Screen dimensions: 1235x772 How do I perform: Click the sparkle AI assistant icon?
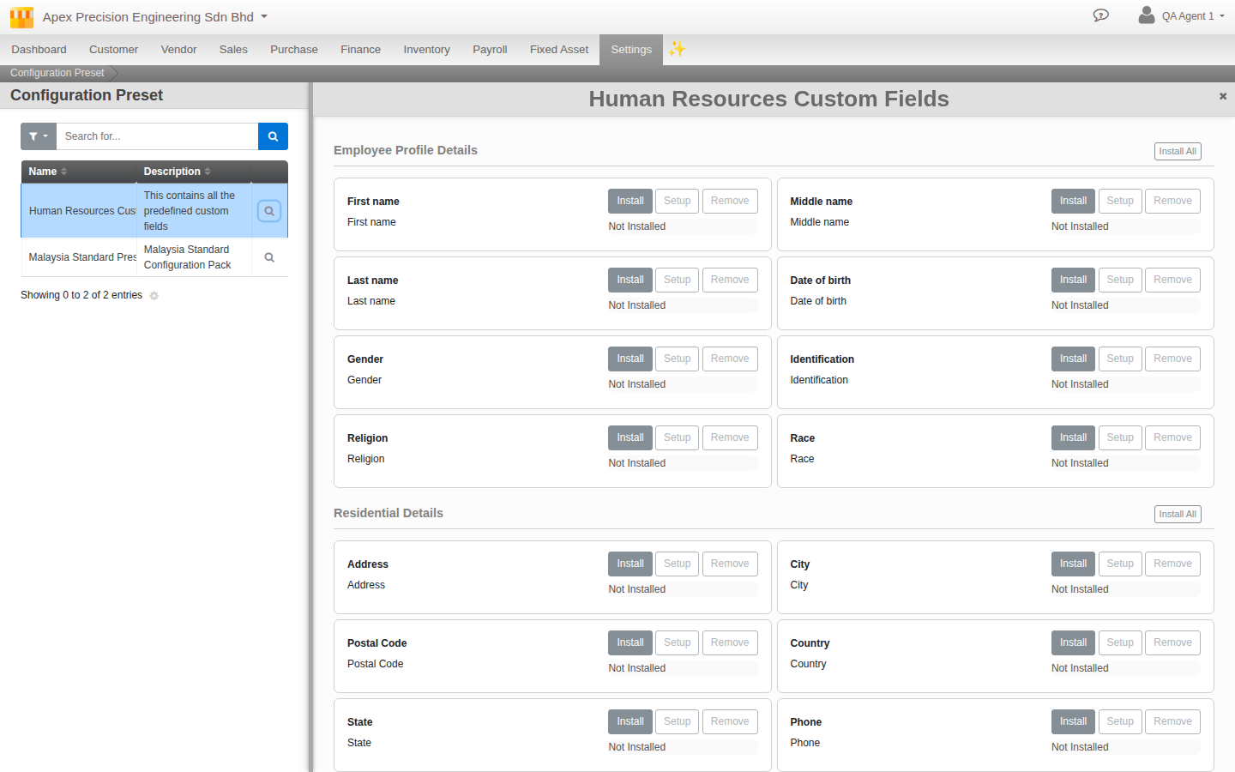coord(678,49)
